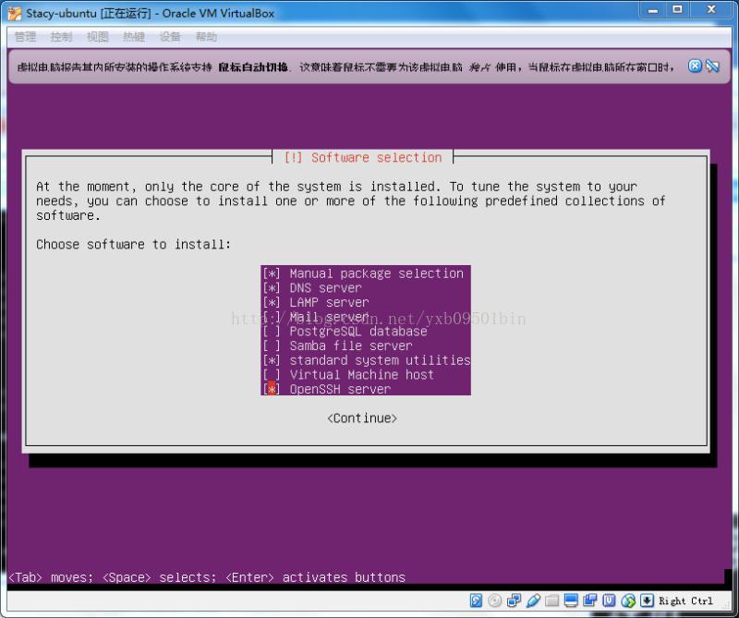Click the 'Choose software to install:' text
The height and width of the screenshot is (618, 739).
coord(133,244)
